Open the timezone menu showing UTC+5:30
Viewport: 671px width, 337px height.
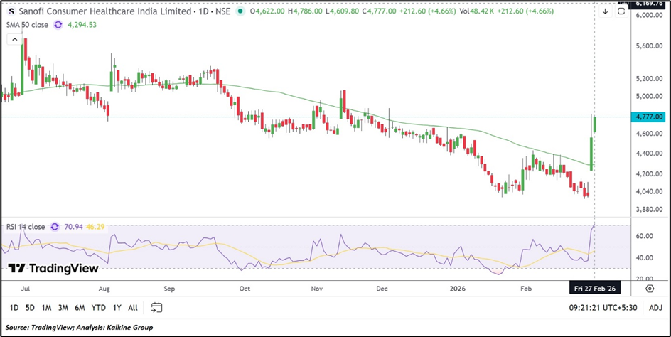pos(602,308)
